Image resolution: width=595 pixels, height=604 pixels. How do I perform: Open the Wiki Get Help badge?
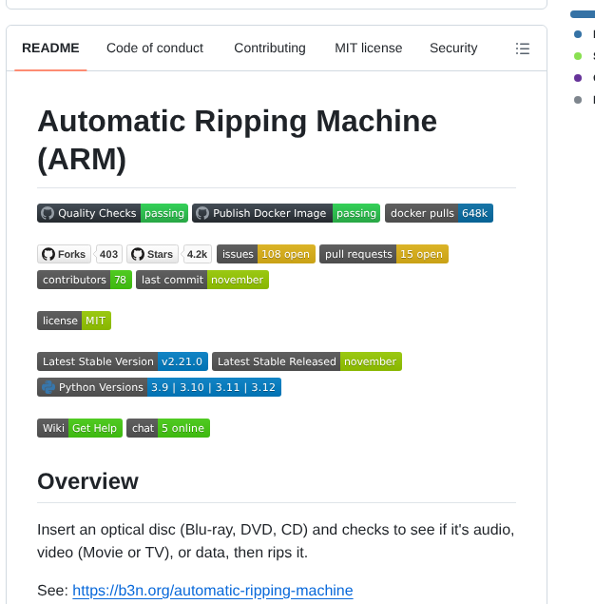tap(80, 428)
